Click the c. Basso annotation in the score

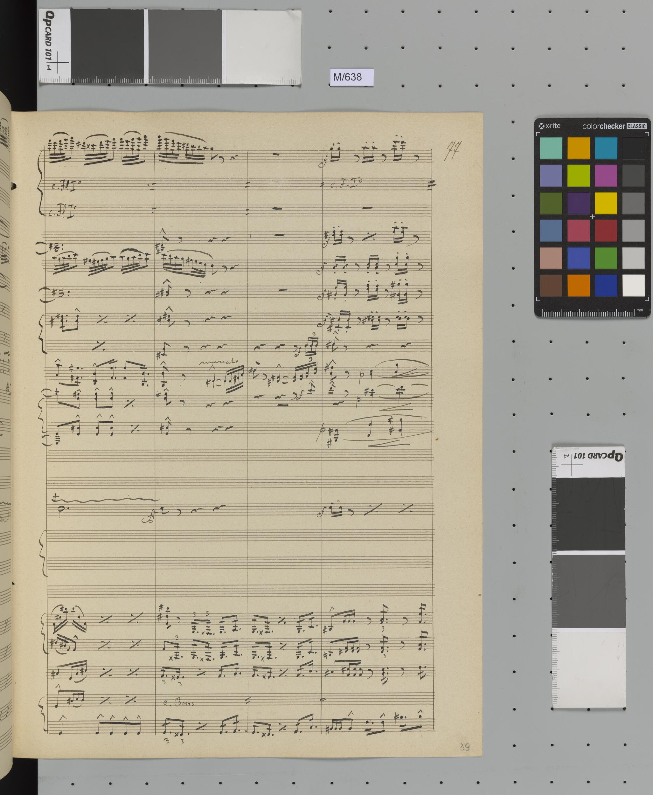[179, 703]
